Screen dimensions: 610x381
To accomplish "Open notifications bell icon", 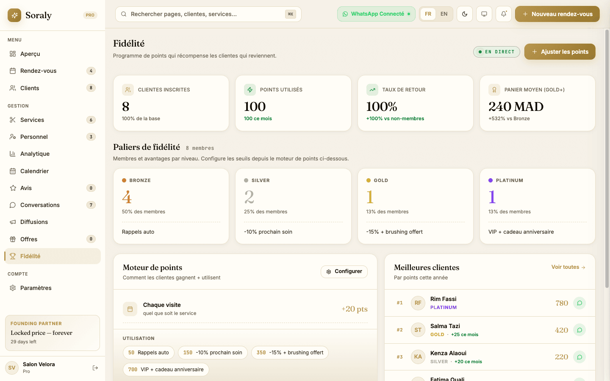I will (504, 14).
